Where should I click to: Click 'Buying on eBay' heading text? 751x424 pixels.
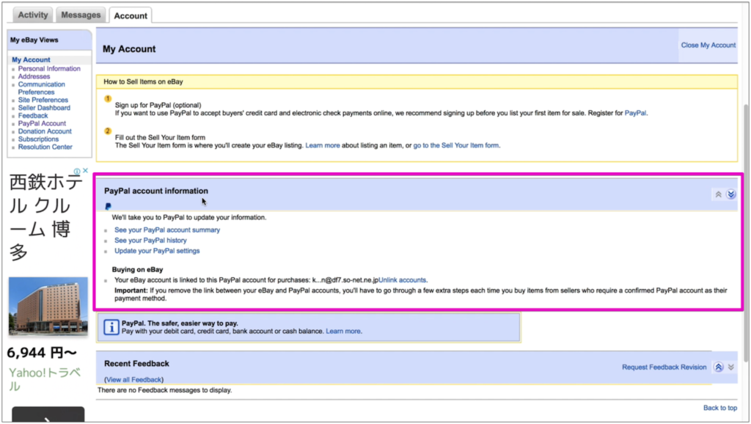(x=137, y=270)
